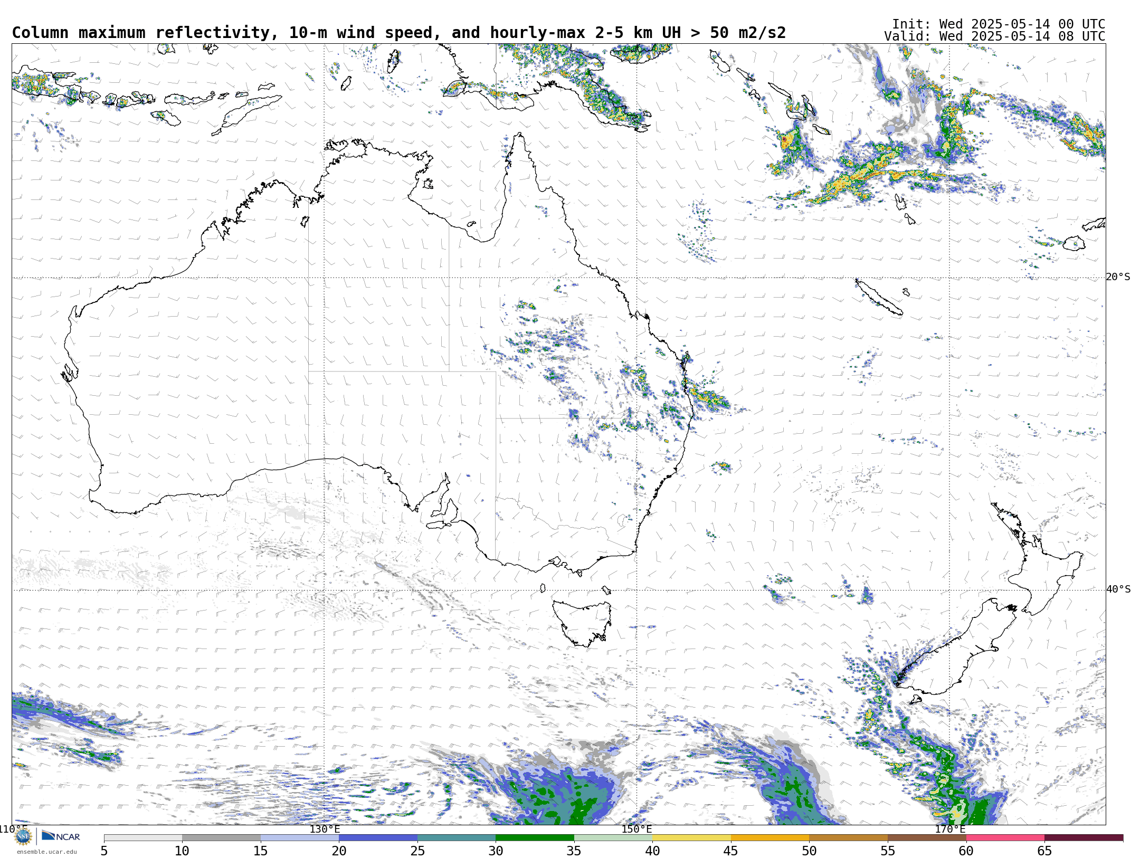Select the teal 25-30 colorbar segment
Viewport: 1140px width, 858px height.
click(x=457, y=838)
